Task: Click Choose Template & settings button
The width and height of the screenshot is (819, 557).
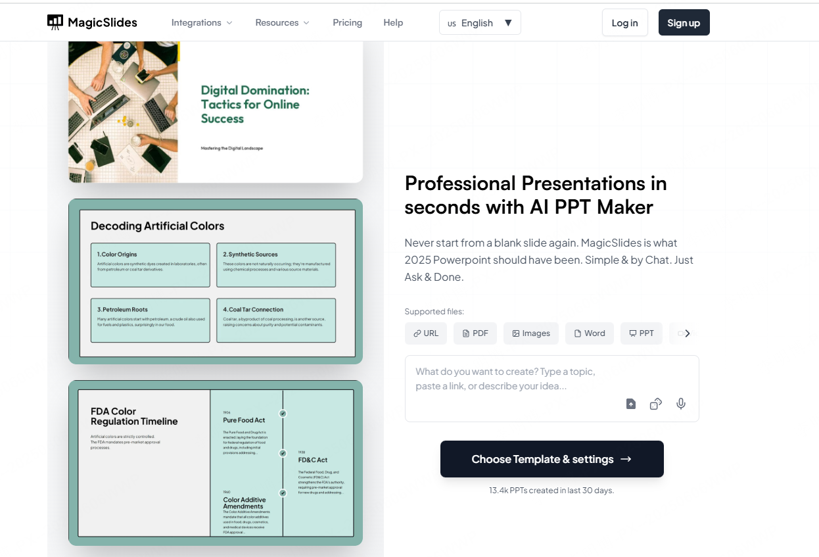Action: pos(551,459)
